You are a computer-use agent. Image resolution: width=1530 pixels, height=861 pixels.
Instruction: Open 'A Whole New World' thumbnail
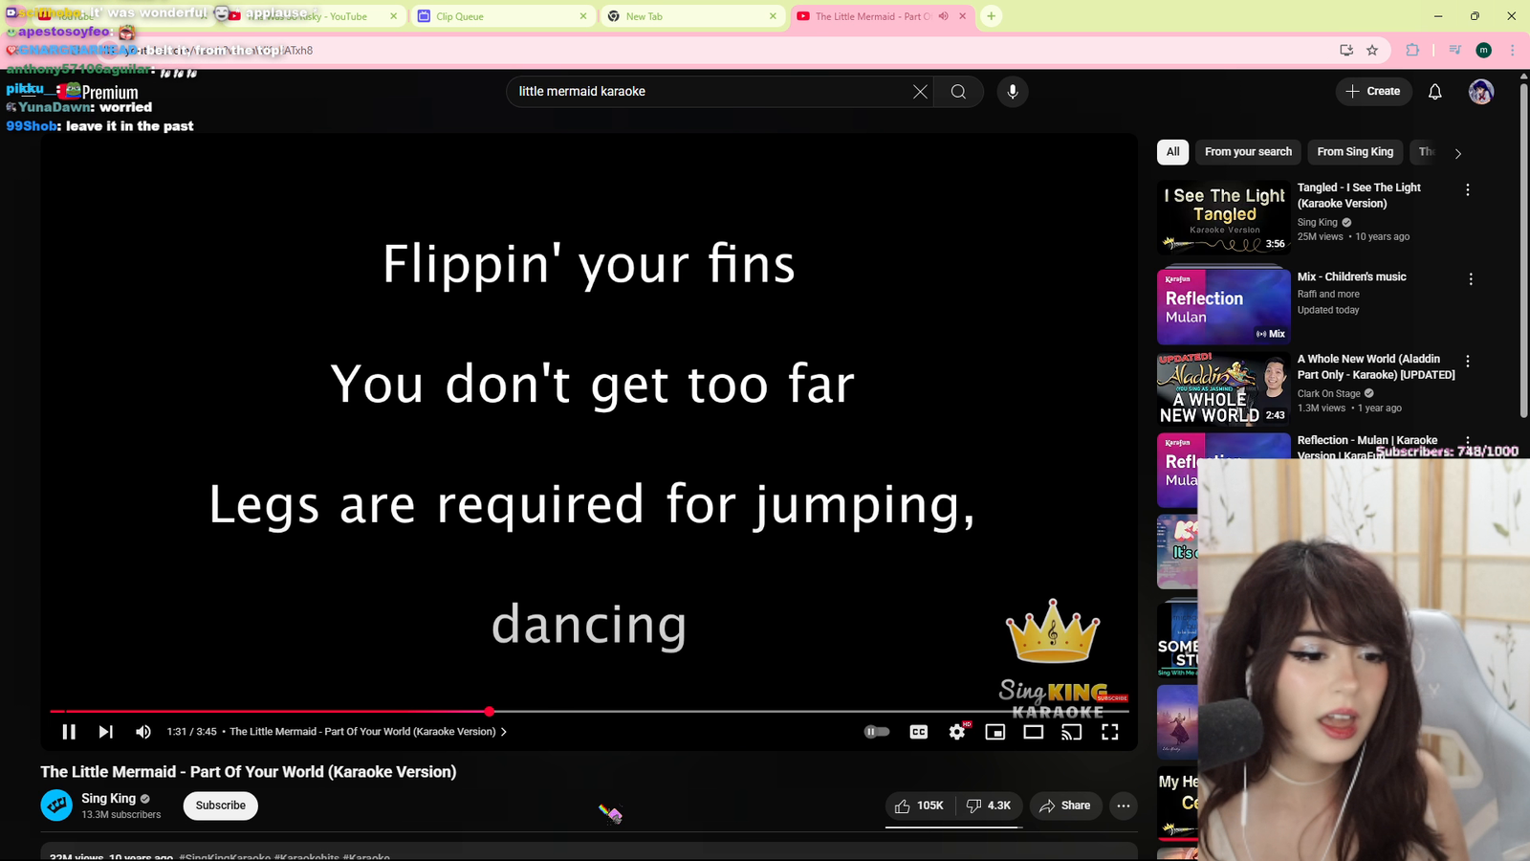1224,389
